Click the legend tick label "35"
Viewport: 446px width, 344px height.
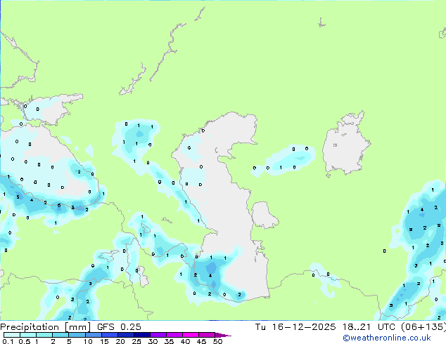point(169,341)
